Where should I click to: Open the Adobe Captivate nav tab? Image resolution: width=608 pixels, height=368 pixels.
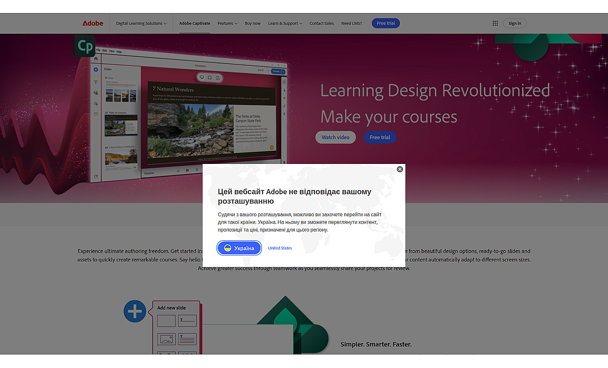(x=195, y=23)
